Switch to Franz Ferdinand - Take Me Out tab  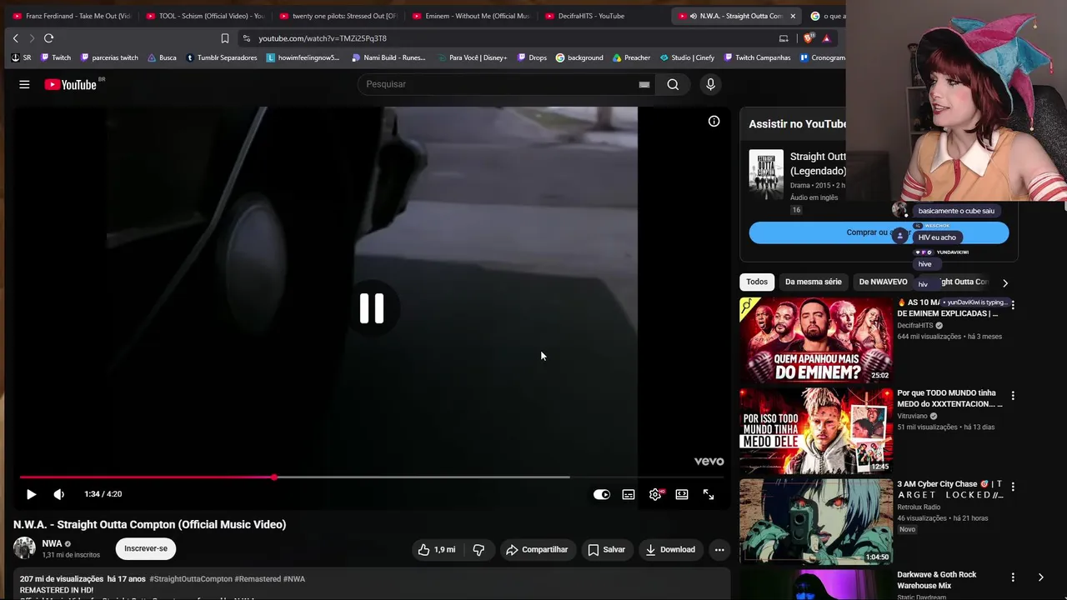click(x=71, y=16)
